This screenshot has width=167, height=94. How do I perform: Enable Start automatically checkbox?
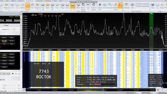137,6
